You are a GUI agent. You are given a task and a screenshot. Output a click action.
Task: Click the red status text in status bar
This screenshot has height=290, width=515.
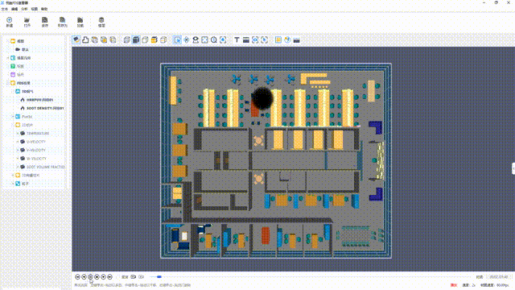click(x=454, y=285)
